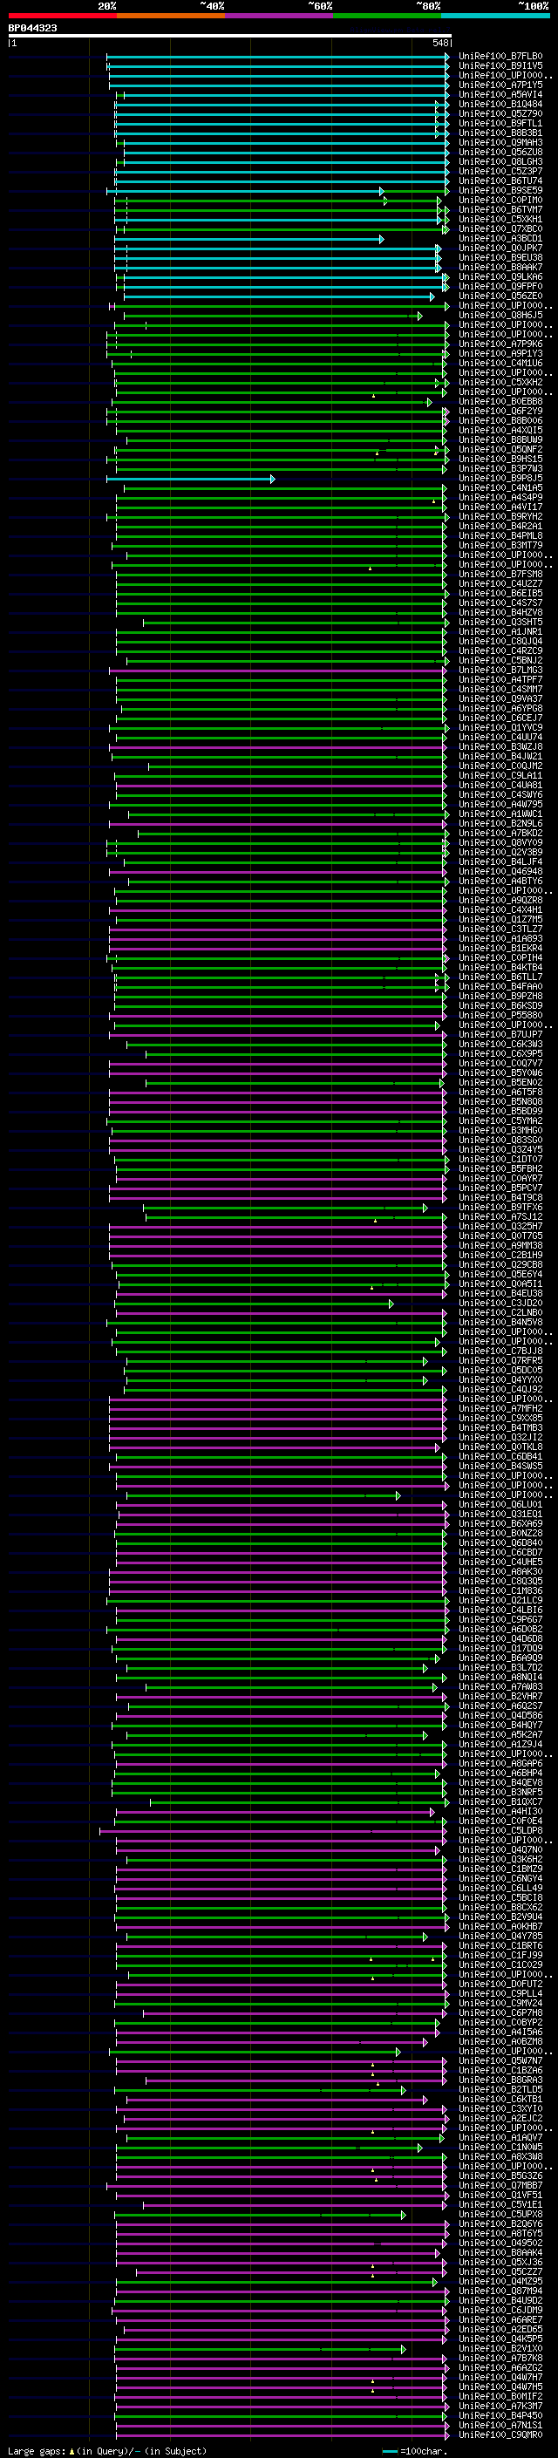The image size is (558, 2458).
Task: Select hit label UniRef100_C5Z3P7
Action: coord(500,171)
